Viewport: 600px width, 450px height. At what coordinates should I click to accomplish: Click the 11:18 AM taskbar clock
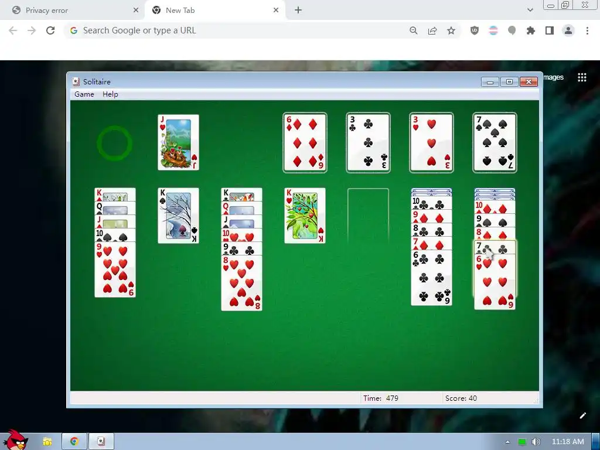tap(568, 442)
